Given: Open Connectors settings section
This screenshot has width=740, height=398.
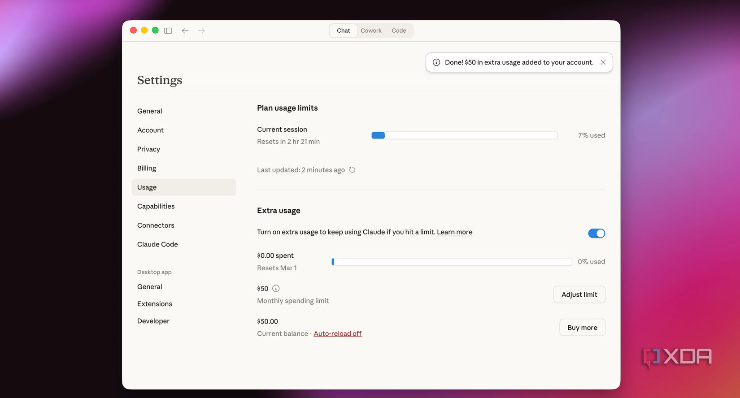Looking at the screenshot, I should pos(156,225).
